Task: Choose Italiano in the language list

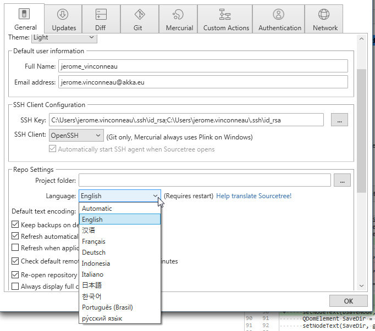Action: 119,274
